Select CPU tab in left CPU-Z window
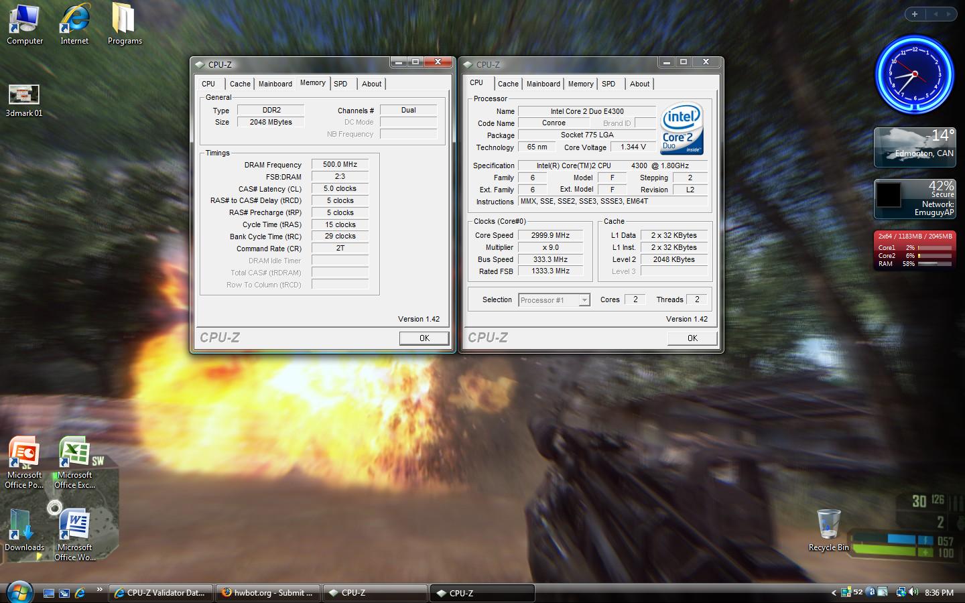Viewport: 965px width, 603px height. click(x=208, y=84)
